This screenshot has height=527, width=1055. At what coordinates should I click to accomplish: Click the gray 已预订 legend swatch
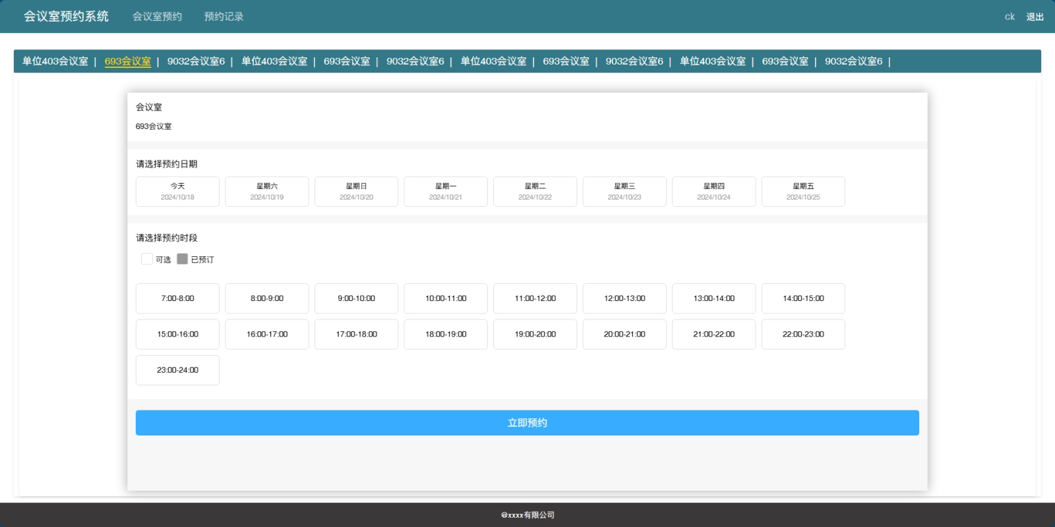[183, 259]
